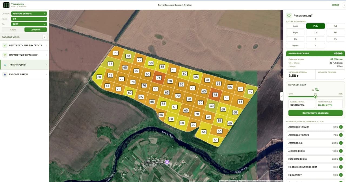Click the village map marker pin
Viewport: 346px width, 182px height.
[167, 162]
